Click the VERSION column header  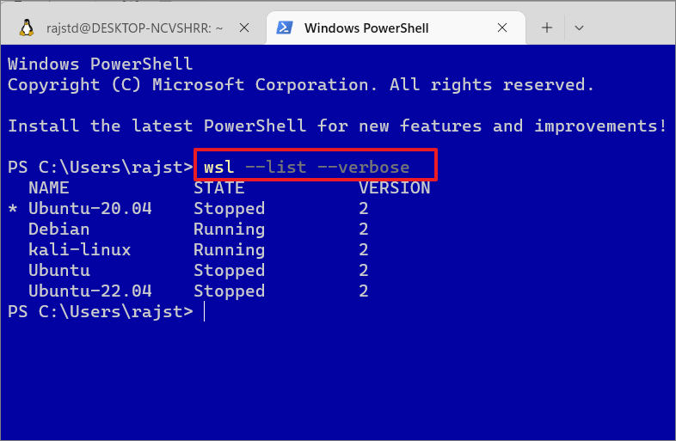pyautogui.click(x=395, y=188)
